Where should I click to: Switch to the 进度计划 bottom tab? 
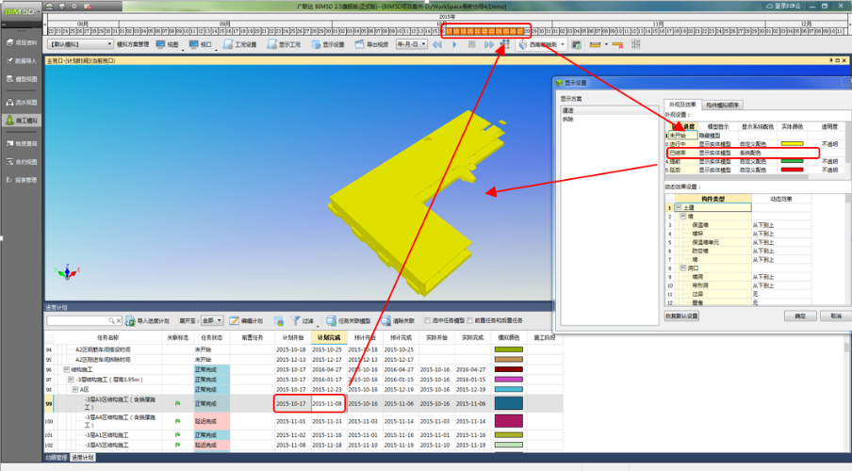[x=83, y=458]
